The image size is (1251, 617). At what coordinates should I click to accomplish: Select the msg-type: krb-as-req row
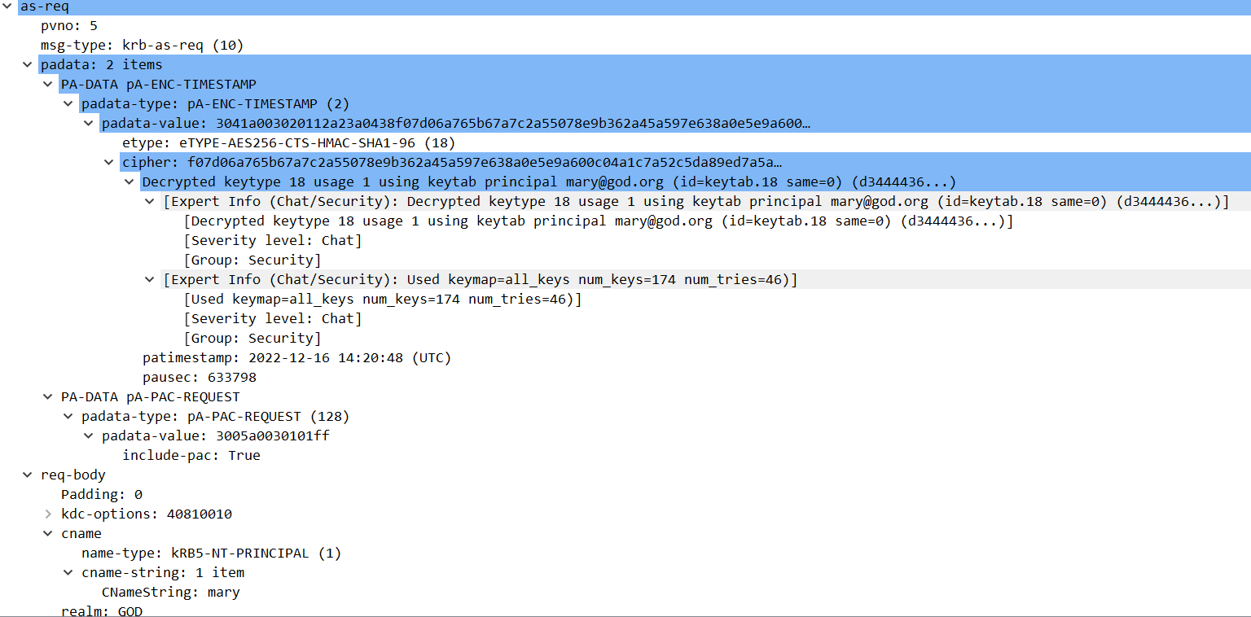click(142, 46)
